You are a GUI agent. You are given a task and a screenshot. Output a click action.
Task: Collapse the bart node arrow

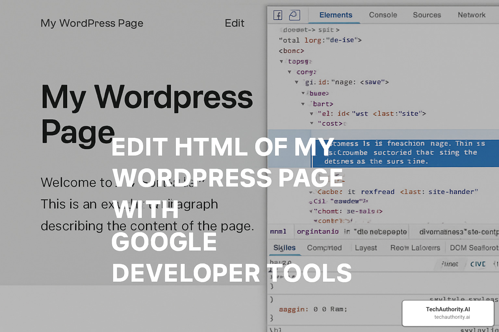click(x=303, y=104)
